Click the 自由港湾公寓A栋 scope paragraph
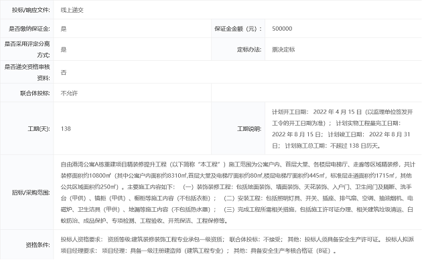 point(238,192)
